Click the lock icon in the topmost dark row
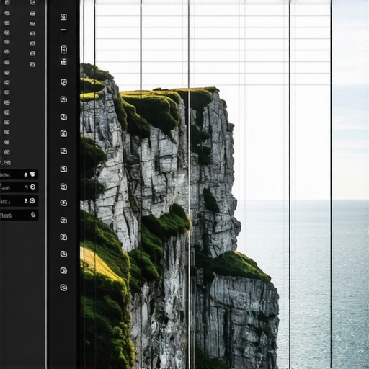Image resolution: width=369 pixels, height=369 pixels. tap(26, 174)
